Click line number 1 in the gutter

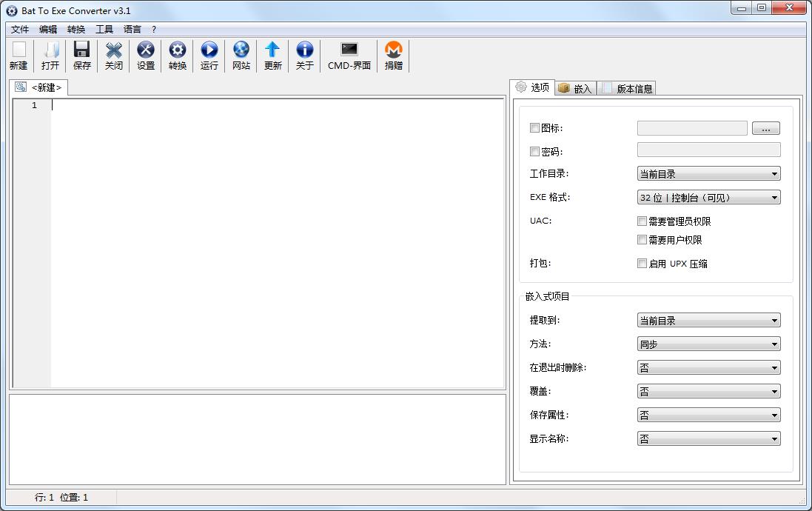click(34, 105)
